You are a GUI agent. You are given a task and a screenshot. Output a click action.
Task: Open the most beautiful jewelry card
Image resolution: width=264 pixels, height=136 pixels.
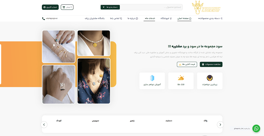(x=210, y=81)
